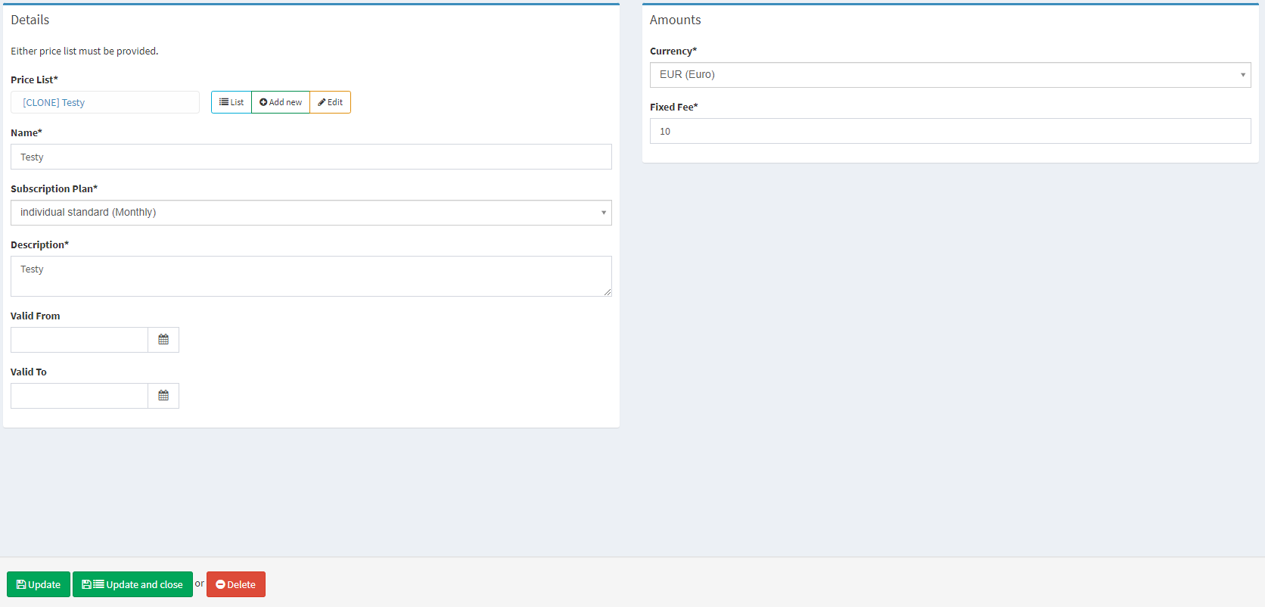
Task: Open the Valid From calendar picker
Action: pyautogui.click(x=163, y=340)
